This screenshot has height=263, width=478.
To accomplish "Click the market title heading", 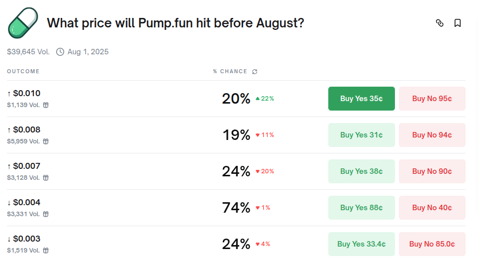I will point(175,23).
